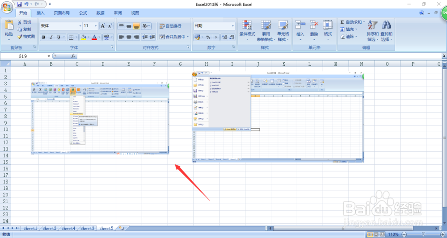The height and width of the screenshot is (238, 447).
Task: Toggle bold formatting
Action: point(44,38)
